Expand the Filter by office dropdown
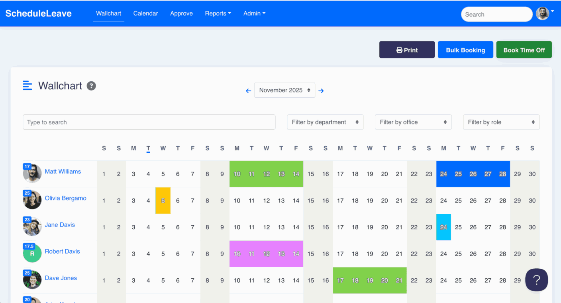561x303 pixels. [413, 122]
